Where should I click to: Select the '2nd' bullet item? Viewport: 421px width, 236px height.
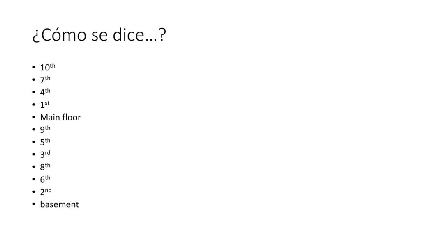(x=46, y=191)
